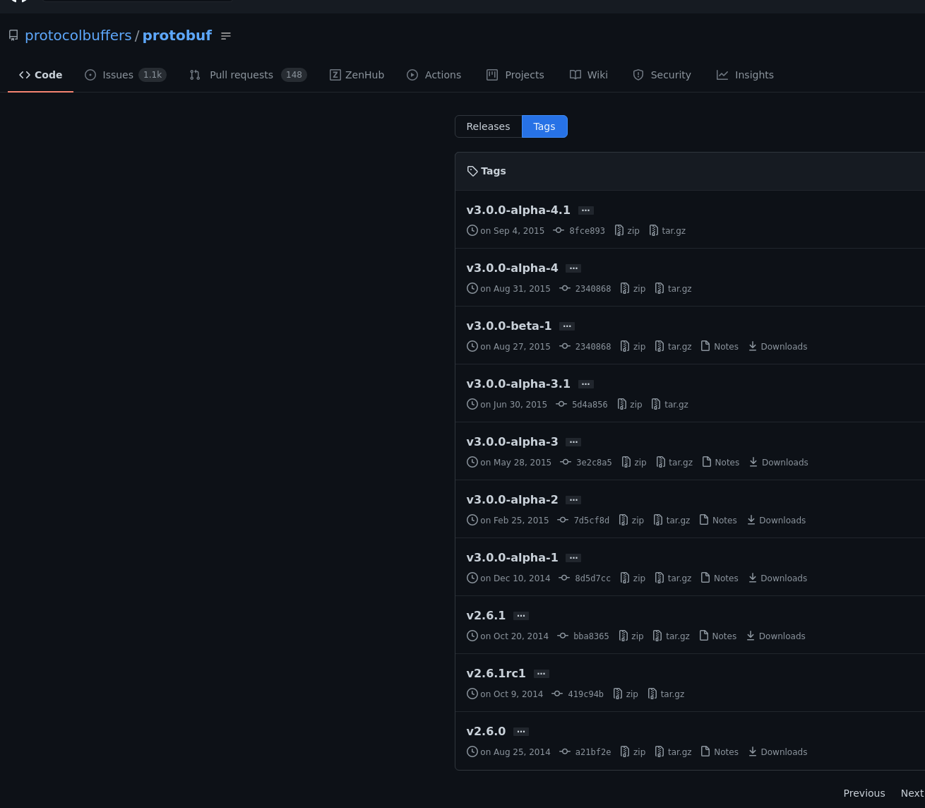Open commit bba8365
This screenshot has width=925, height=808.
pyautogui.click(x=583, y=636)
